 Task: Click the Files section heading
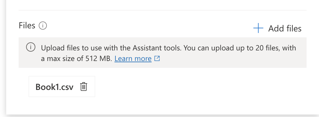click(27, 26)
